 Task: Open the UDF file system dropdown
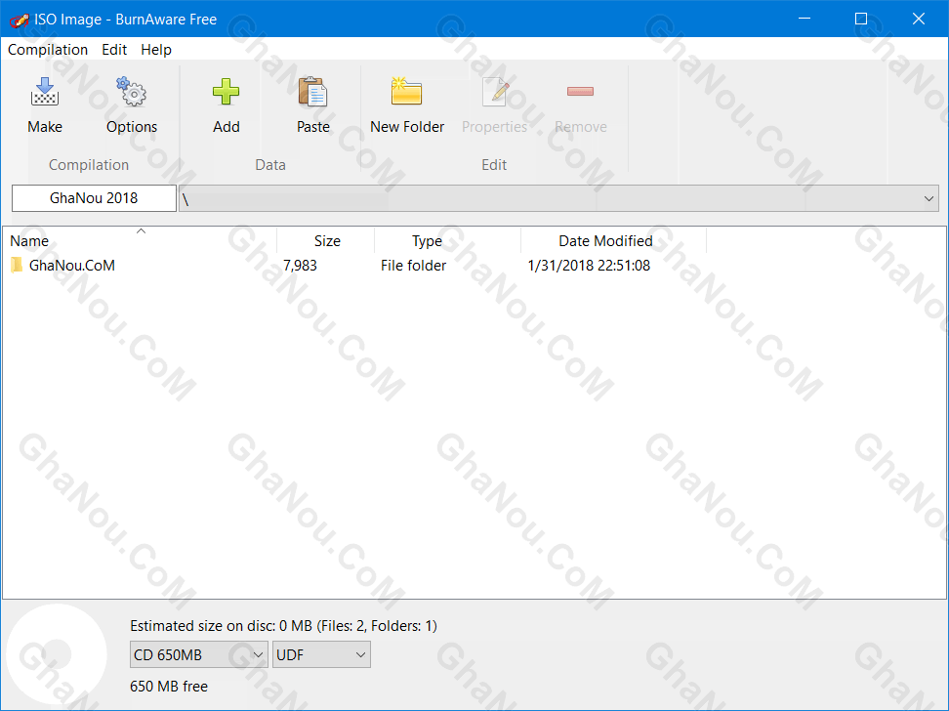click(321, 654)
